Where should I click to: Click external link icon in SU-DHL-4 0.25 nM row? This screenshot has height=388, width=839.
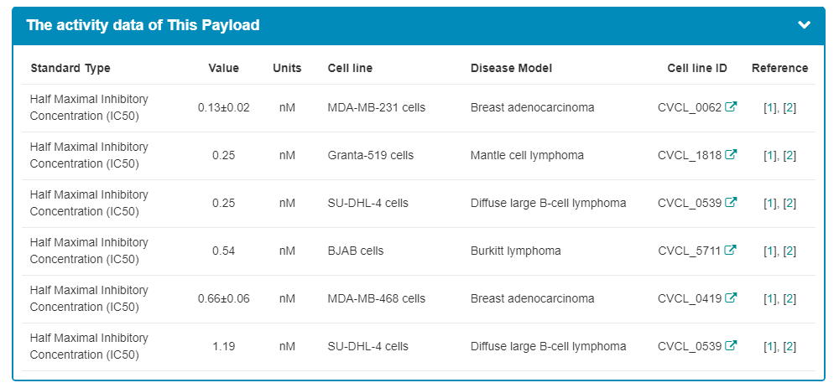731,203
